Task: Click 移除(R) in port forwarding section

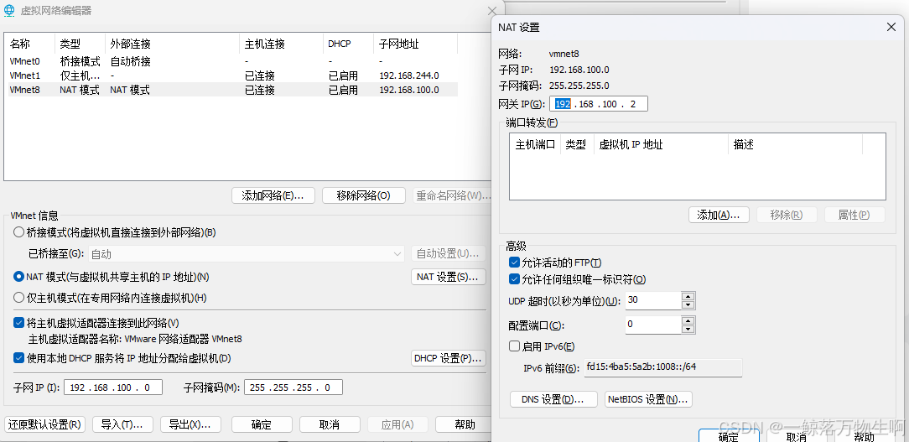Action: (x=787, y=215)
